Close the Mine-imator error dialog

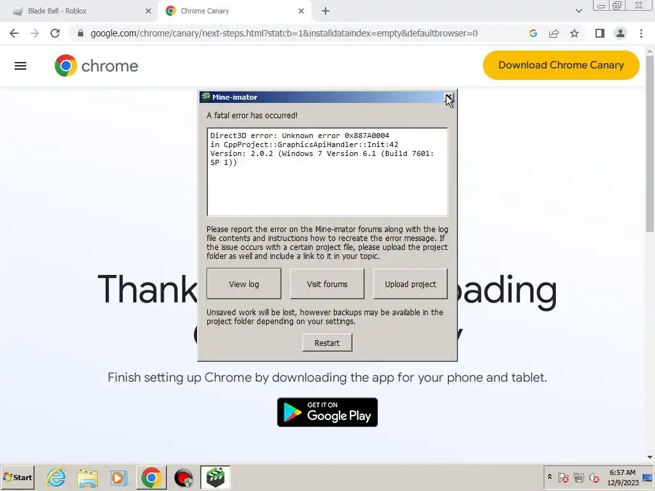pyautogui.click(x=449, y=97)
